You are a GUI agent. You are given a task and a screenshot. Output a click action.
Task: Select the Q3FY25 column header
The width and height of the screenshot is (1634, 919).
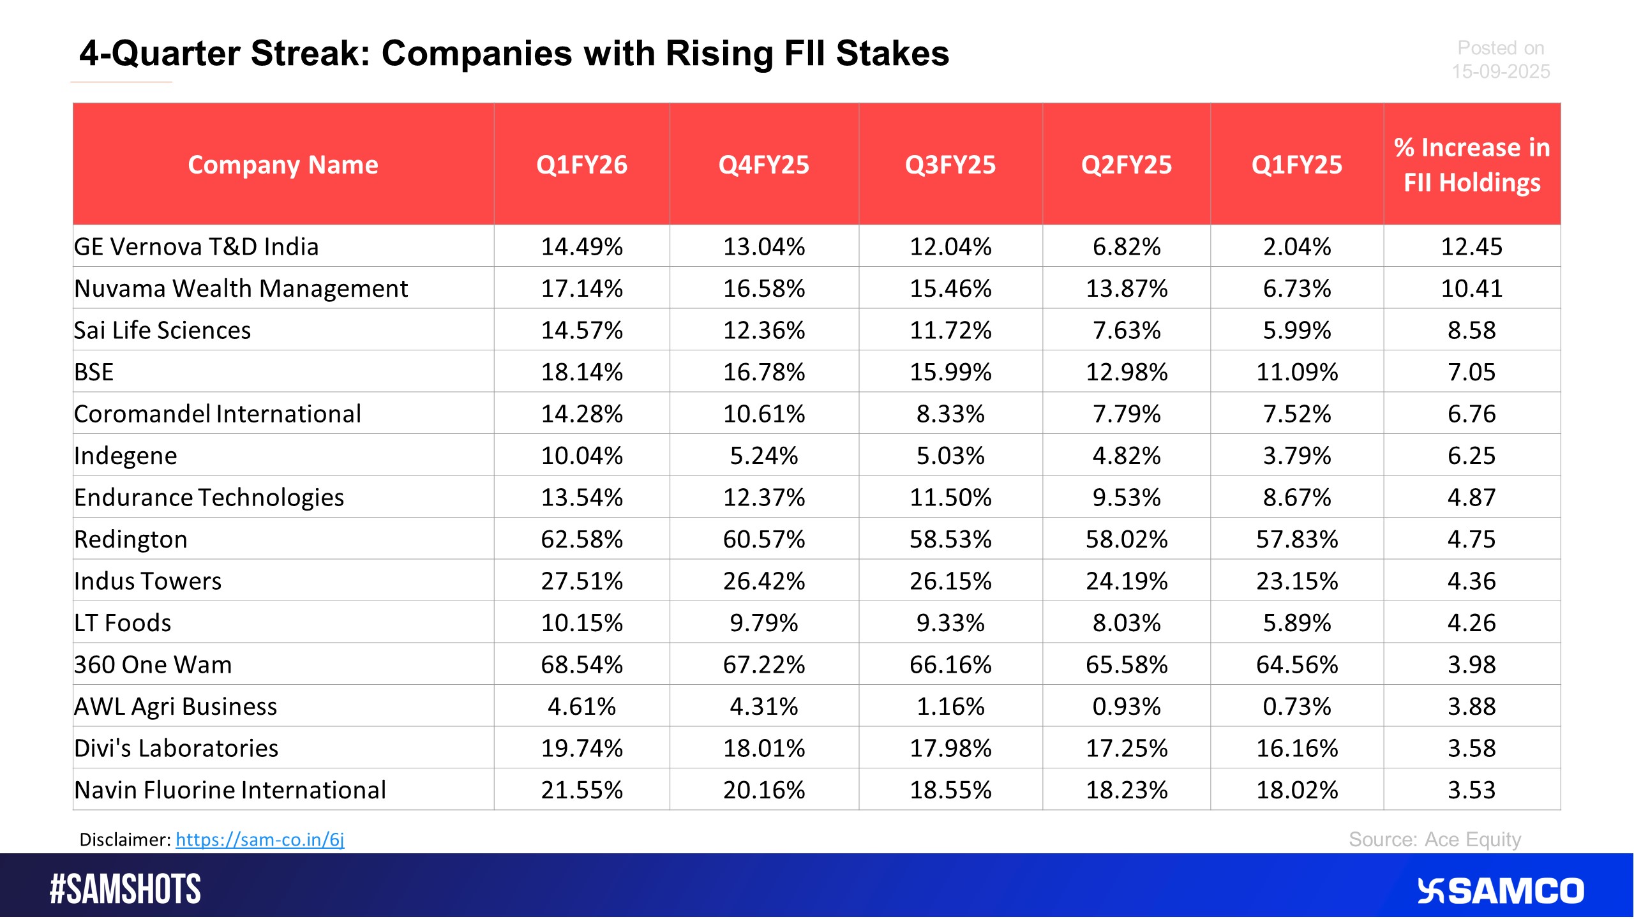pos(950,165)
